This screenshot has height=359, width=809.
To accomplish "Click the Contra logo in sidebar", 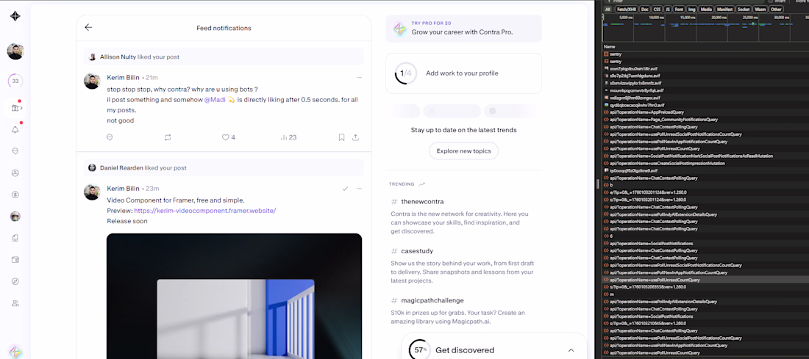I will [x=15, y=16].
